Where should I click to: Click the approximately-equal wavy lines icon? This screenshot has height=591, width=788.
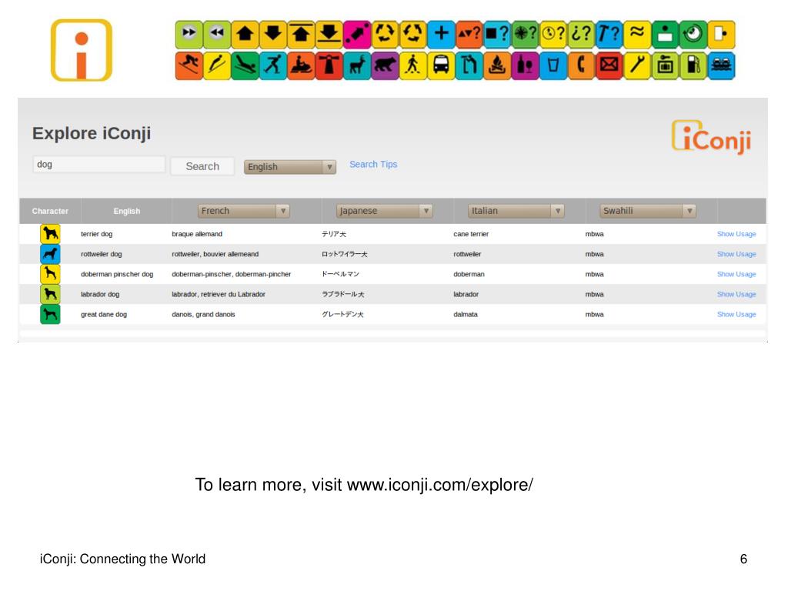[x=637, y=34]
